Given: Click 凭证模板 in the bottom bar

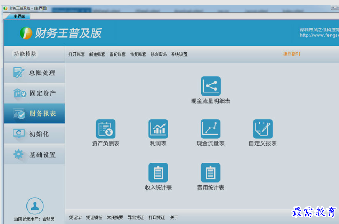Looking at the screenshot, I should tap(94, 217).
